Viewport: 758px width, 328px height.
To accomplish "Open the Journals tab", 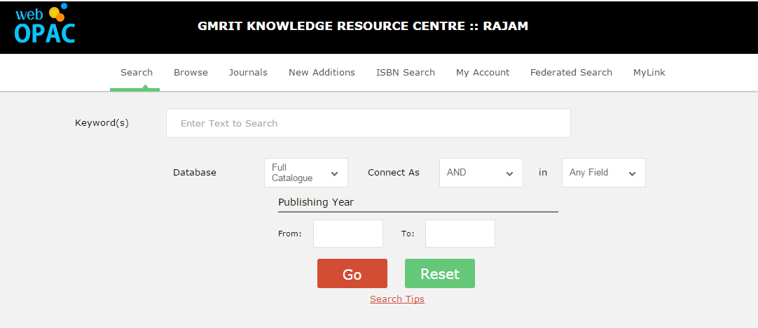I will tap(248, 72).
